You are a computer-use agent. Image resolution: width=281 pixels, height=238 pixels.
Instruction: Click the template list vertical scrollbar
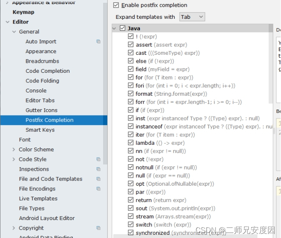(x=271, y=64)
